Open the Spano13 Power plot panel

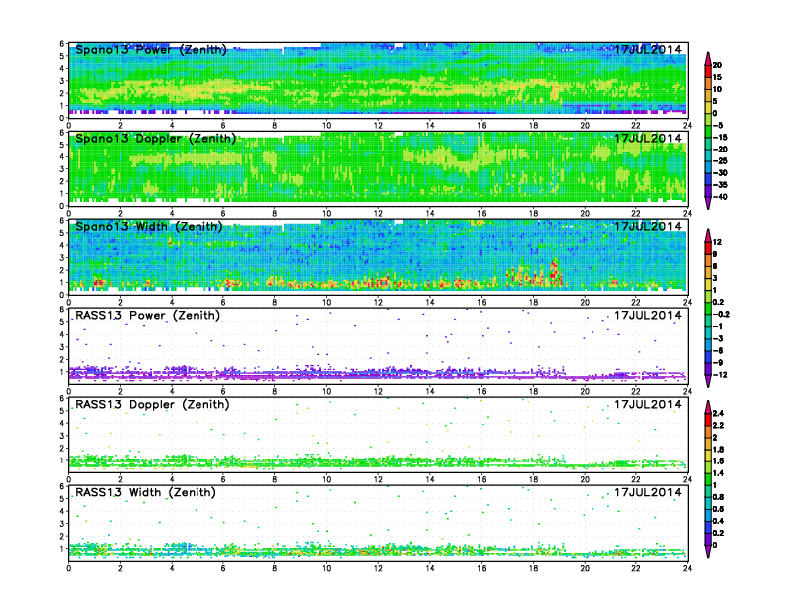pos(378,80)
